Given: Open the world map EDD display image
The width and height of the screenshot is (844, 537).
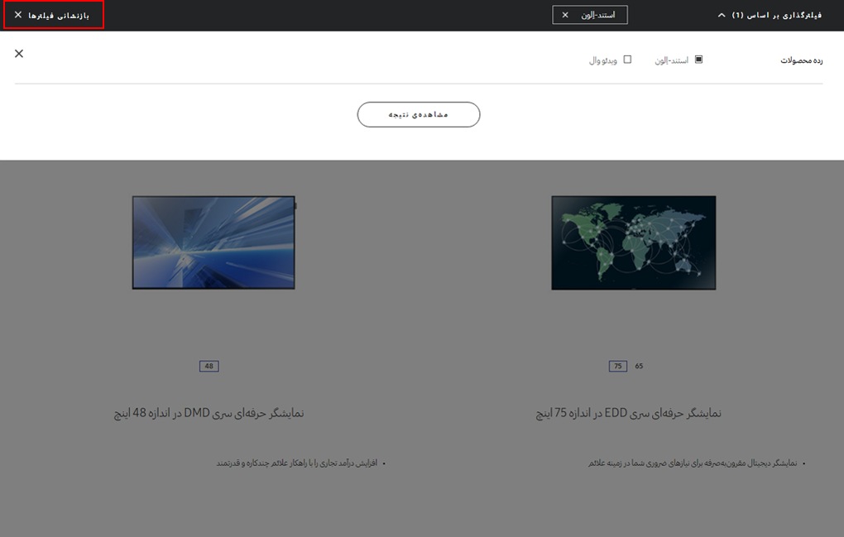Looking at the screenshot, I should 634,242.
